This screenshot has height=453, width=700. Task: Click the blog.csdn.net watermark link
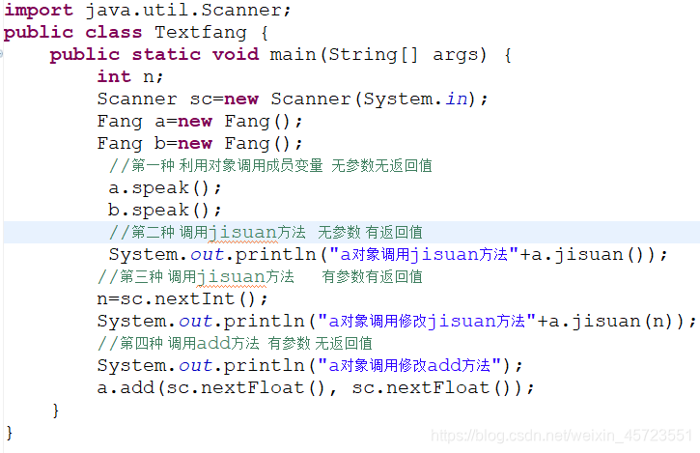click(x=562, y=435)
